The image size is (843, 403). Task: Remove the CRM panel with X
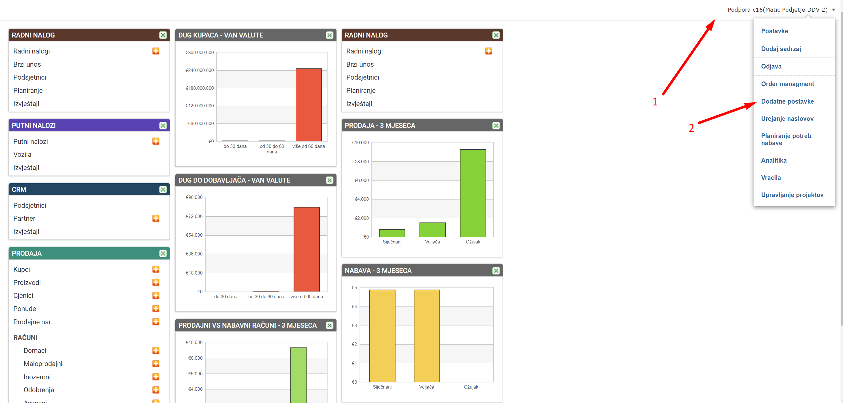(163, 190)
